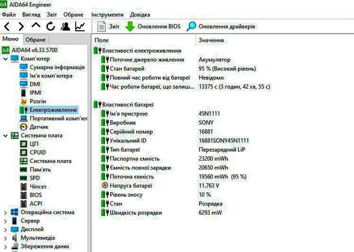
Task: Open the Довідка menu
Action: point(140,14)
